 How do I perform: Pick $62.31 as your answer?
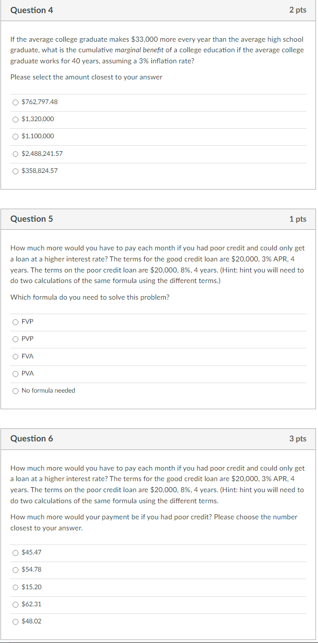click(16, 604)
